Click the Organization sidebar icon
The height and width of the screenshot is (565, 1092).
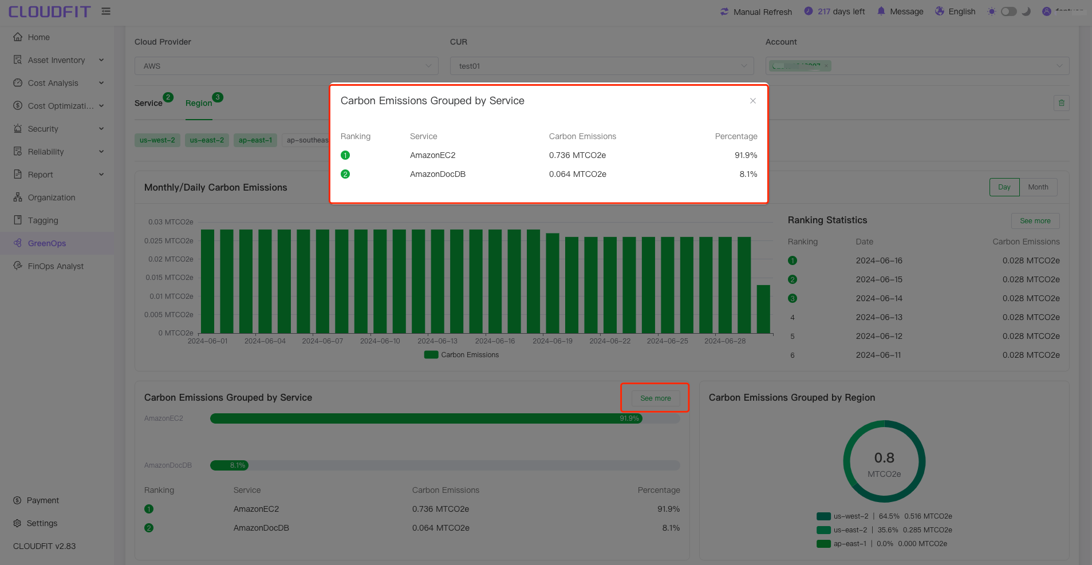click(18, 197)
